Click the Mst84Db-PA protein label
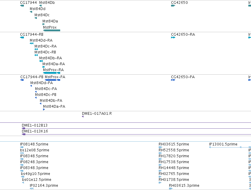The width and height of the screenshot is (251, 190). pyautogui.click(x=51, y=101)
